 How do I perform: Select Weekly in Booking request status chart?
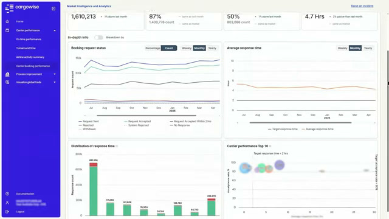(x=187, y=48)
